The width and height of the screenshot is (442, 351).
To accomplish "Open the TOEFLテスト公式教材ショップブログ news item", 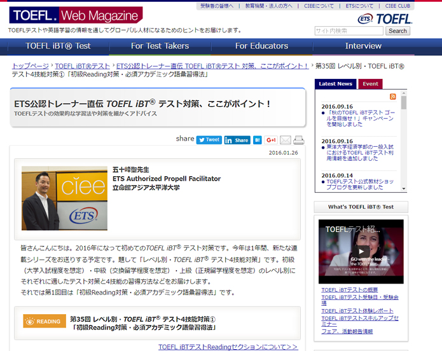I will [x=360, y=184].
